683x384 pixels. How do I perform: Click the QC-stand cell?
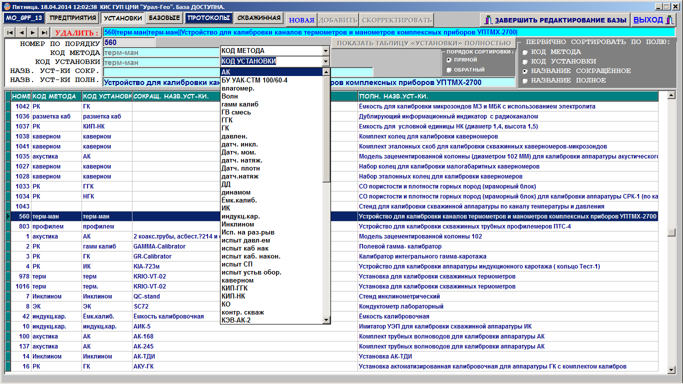click(176, 296)
